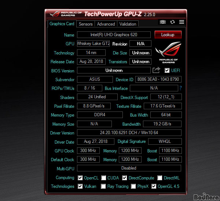Screen dimensions: 220x201
Task: Toggle the OpenGL 4.5 checkbox
Action: coord(154,186)
